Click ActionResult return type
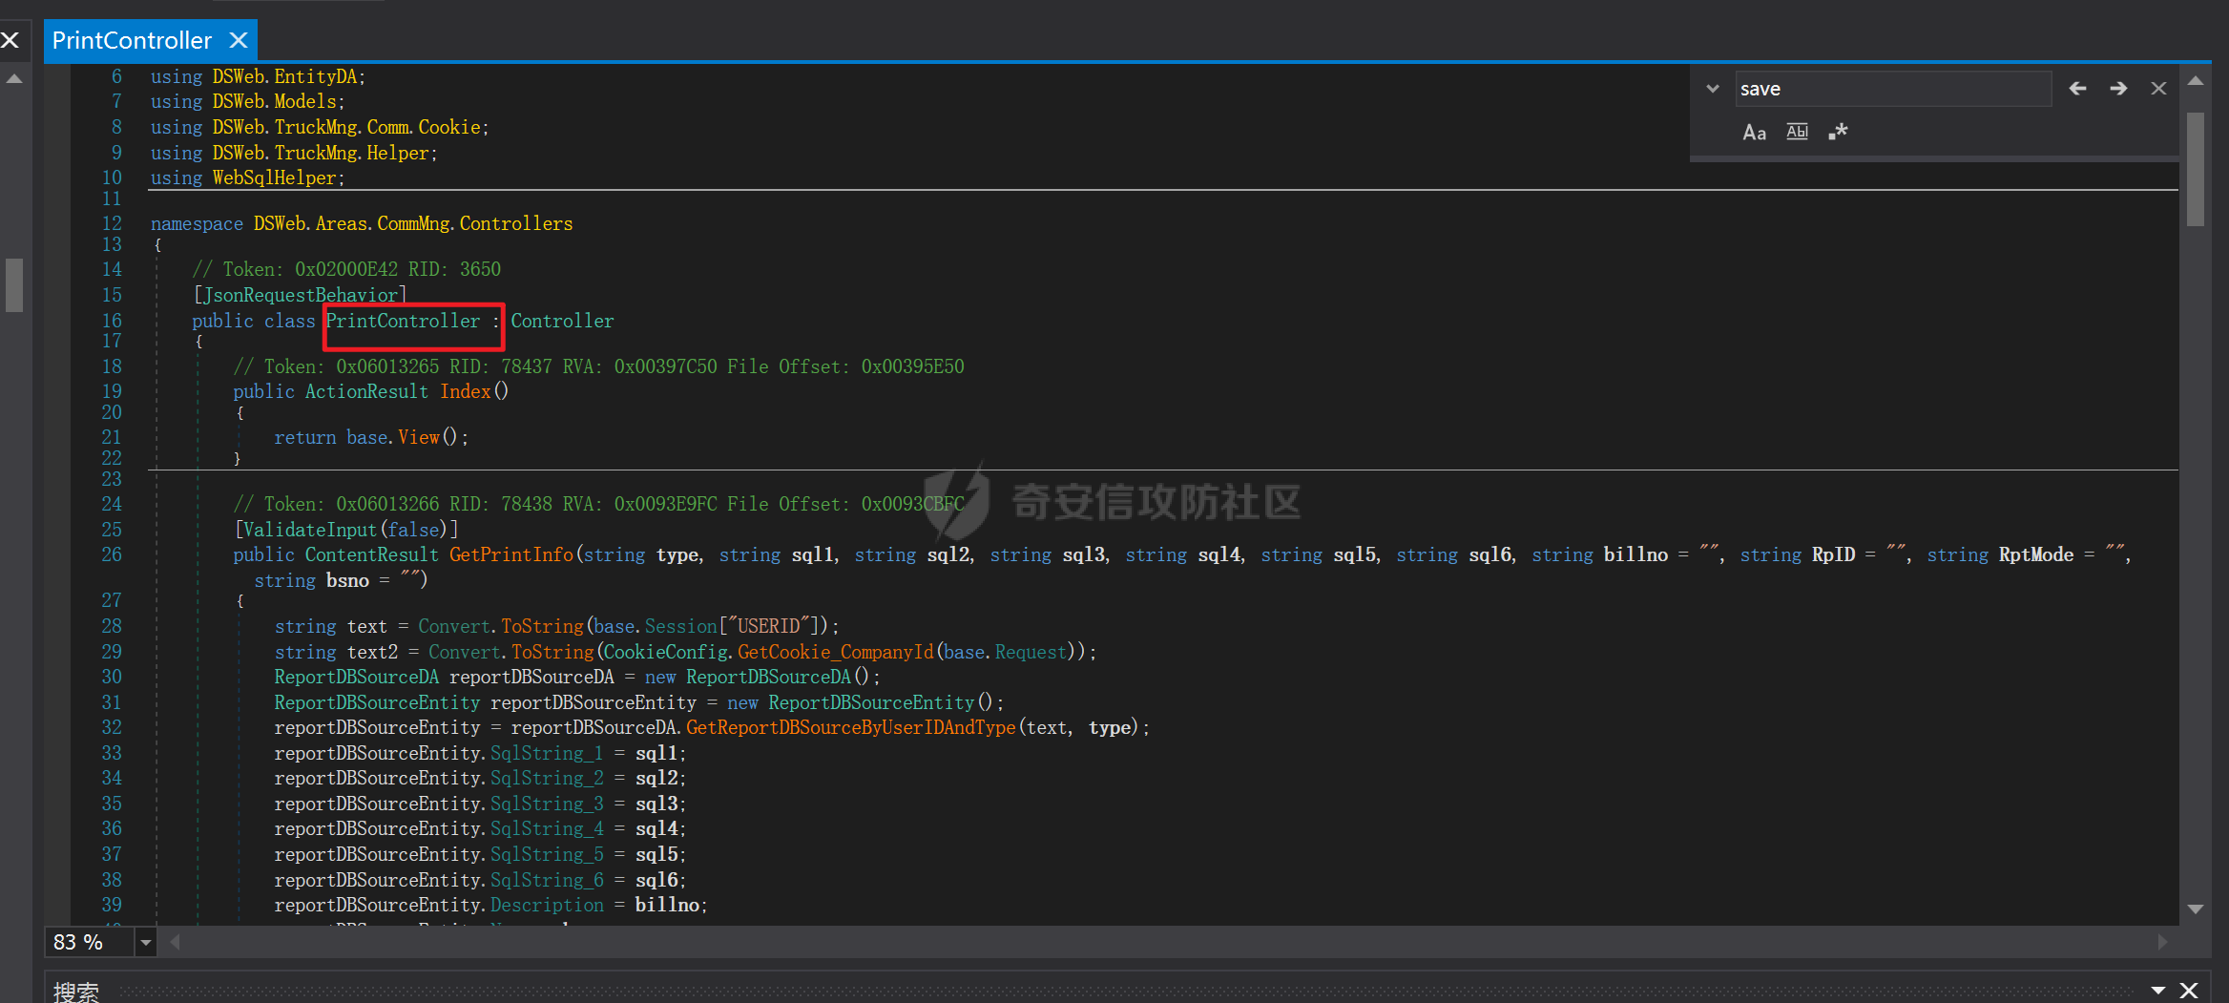The height and width of the screenshot is (1003, 2229). click(366, 392)
